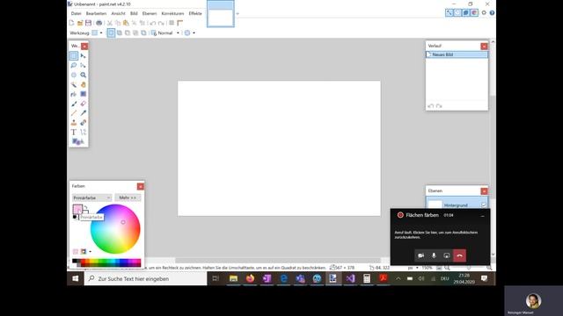Open the image list arrow beside thumbnail
Viewport: 563px width, 316px height.
click(238, 14)
